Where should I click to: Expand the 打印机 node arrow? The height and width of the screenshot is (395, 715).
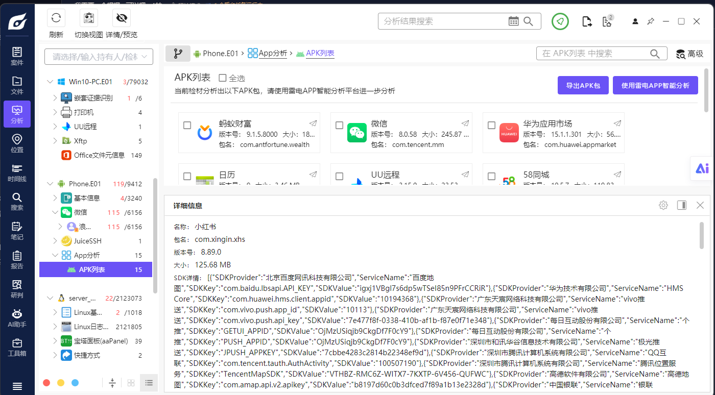56,112
